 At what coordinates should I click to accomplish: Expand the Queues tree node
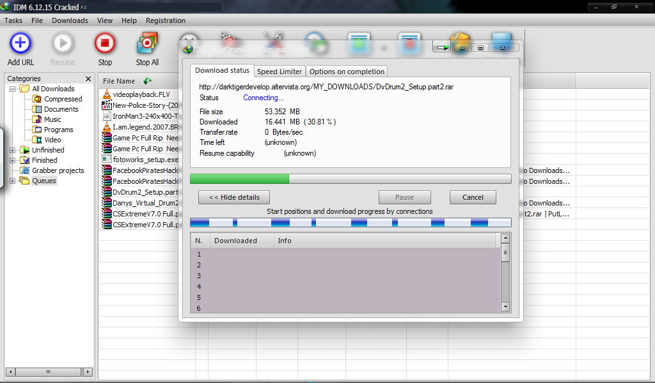13,181
